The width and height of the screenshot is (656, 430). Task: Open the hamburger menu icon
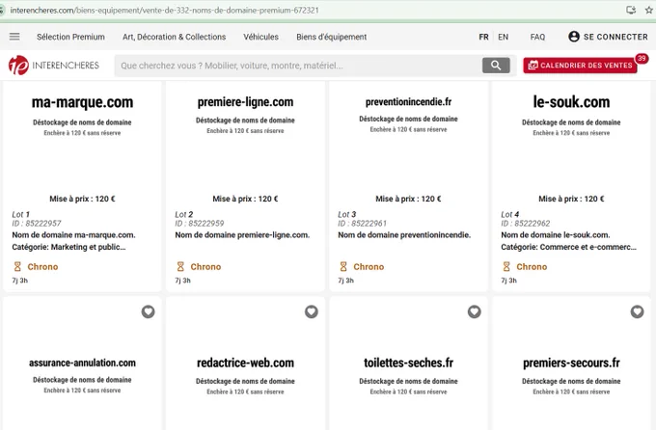tap(14, 37)
